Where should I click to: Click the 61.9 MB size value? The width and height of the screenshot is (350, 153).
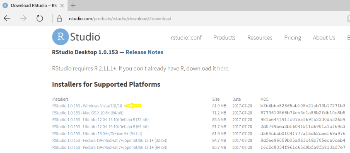point(219,134)
